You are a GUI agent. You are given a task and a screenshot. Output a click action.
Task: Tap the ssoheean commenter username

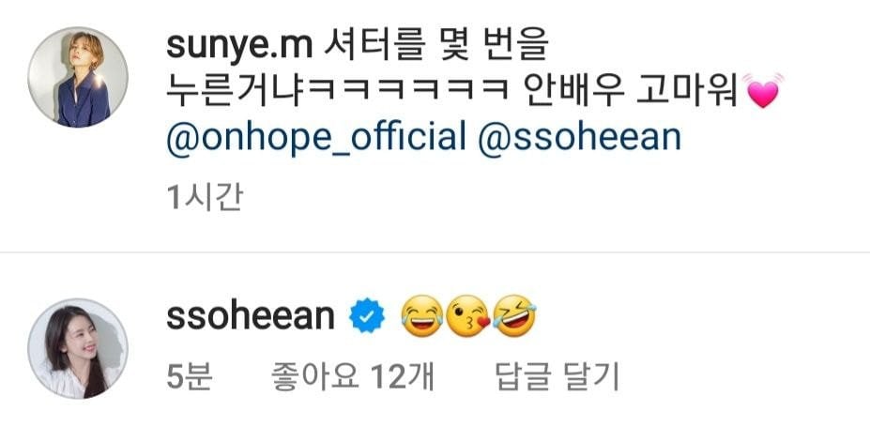(251, 317)
